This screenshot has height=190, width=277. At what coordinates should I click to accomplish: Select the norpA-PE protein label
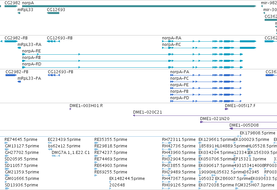click(179, 85)
